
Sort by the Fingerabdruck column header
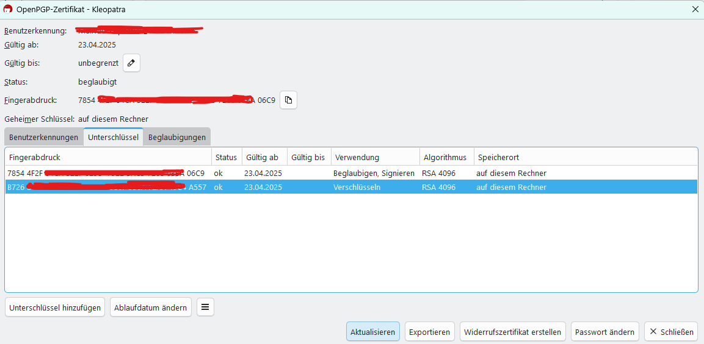(108, 158)
